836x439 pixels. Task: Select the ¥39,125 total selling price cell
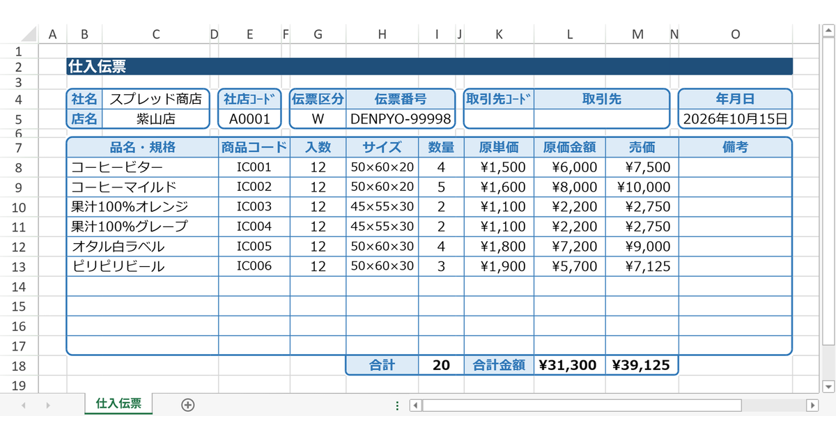[x=642, y=365]
